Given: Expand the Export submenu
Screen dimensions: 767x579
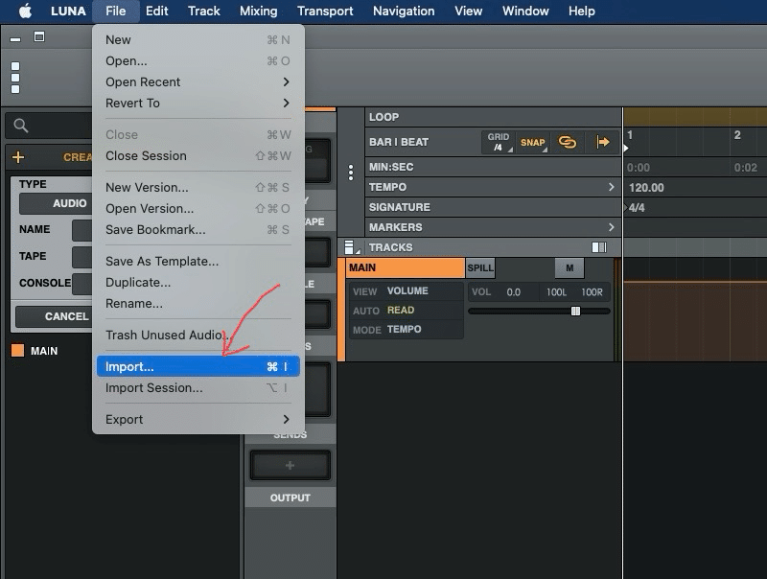Looking at the screenshot, I should coord(198,420).
